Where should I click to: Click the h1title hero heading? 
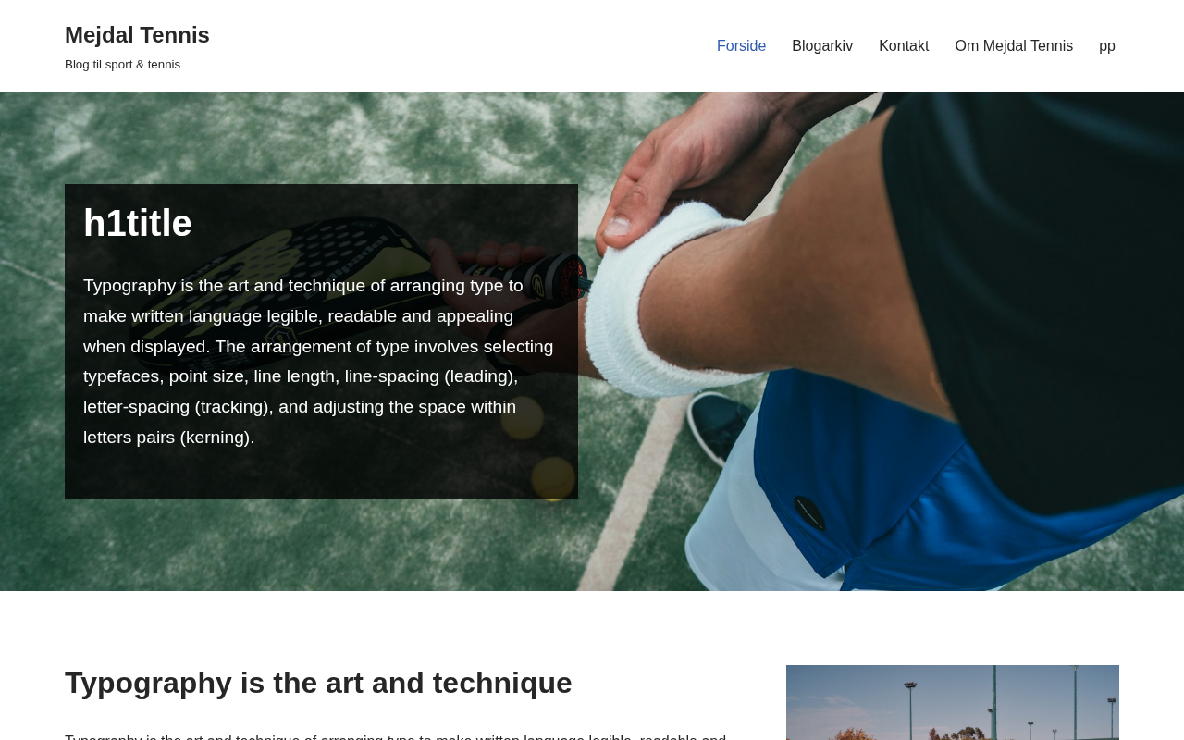(138, 223)
